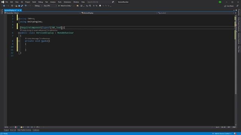Click the Visual Studio logo icon

coord(3,2)
